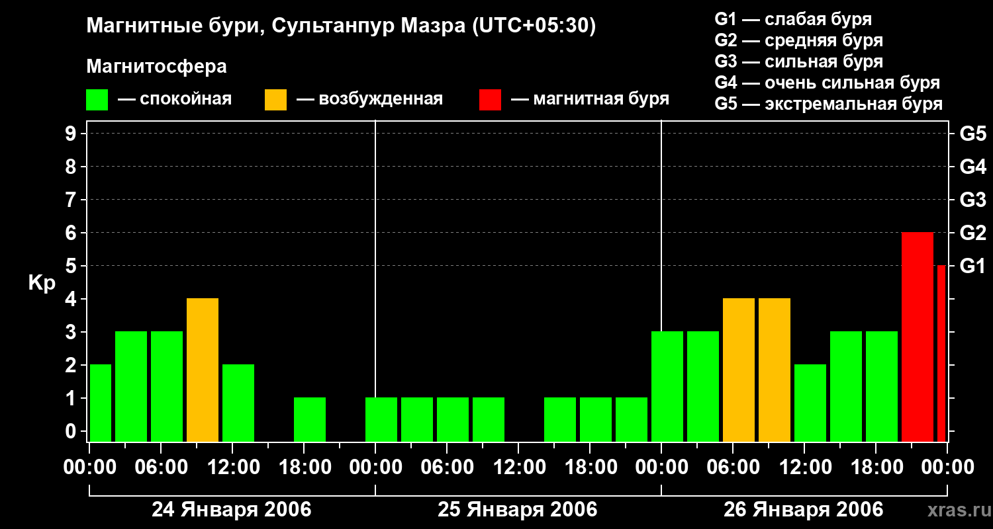
Task: Click the green 'спокойная' legend swatch
Action: tap(97, 100)
